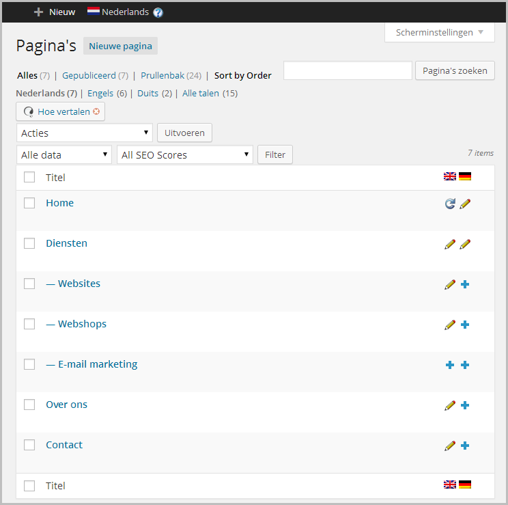Image resolution: width=508 pixels, height=505 pixels.
Task: Edit English translation of Contact page
Action: coord(450,446)
